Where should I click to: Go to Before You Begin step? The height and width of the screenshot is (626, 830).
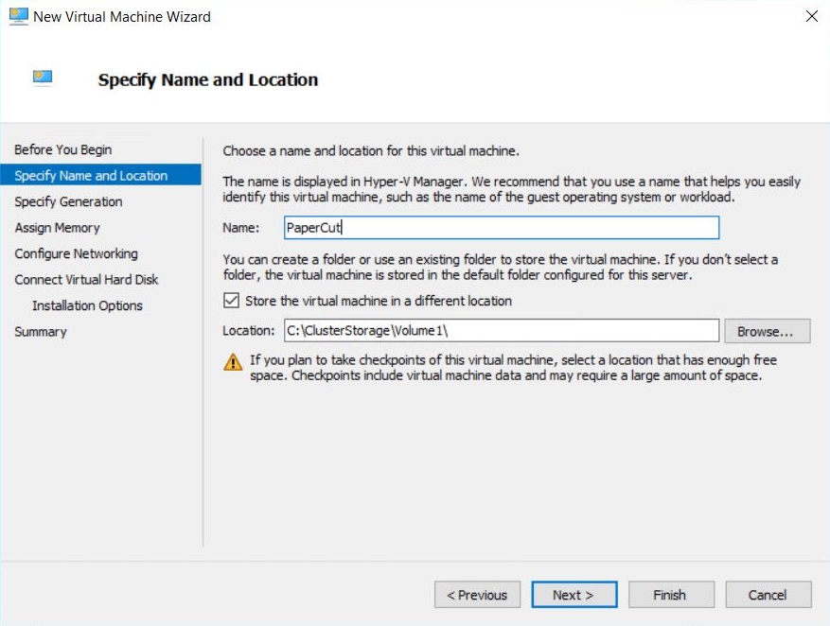(63, 149)
